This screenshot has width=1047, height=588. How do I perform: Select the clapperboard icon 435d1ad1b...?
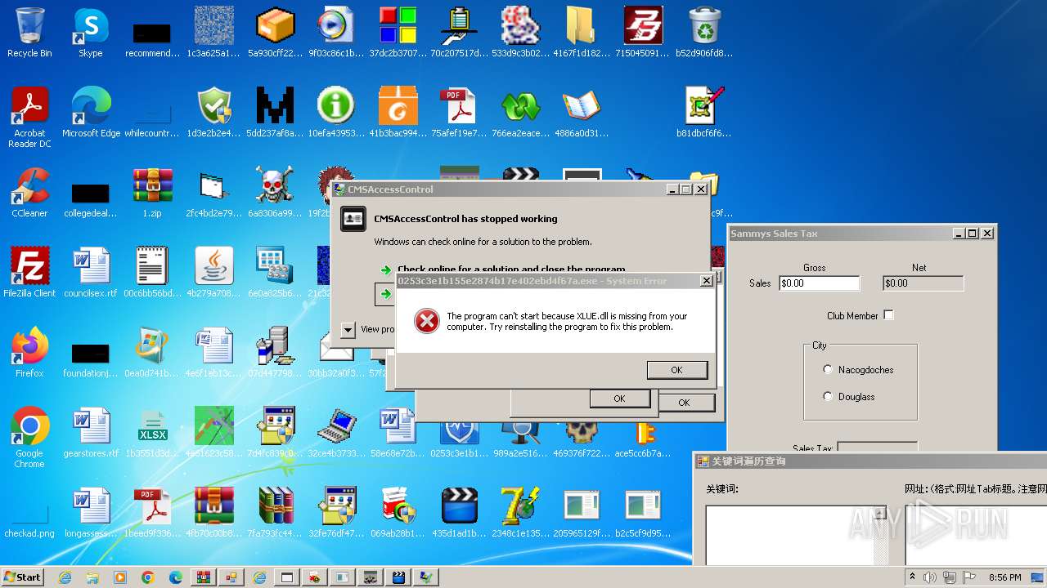click(x=459, y=513)
